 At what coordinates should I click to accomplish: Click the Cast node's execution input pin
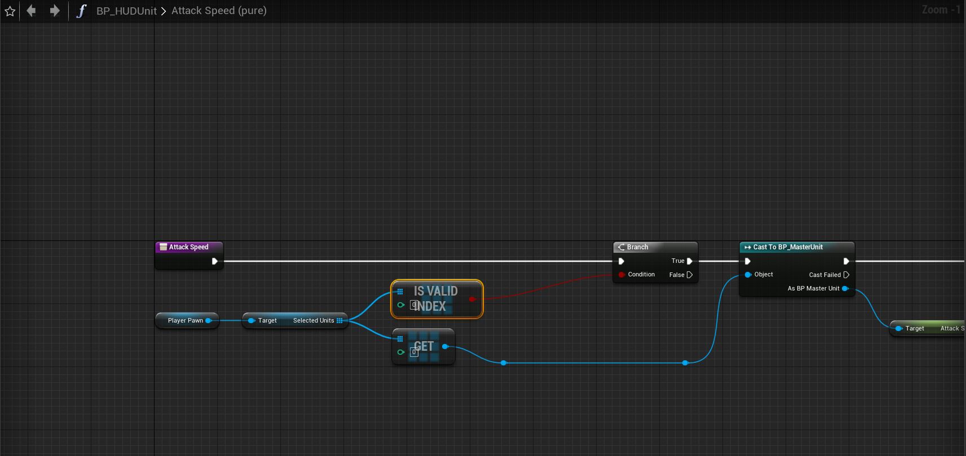click(748, 261)
